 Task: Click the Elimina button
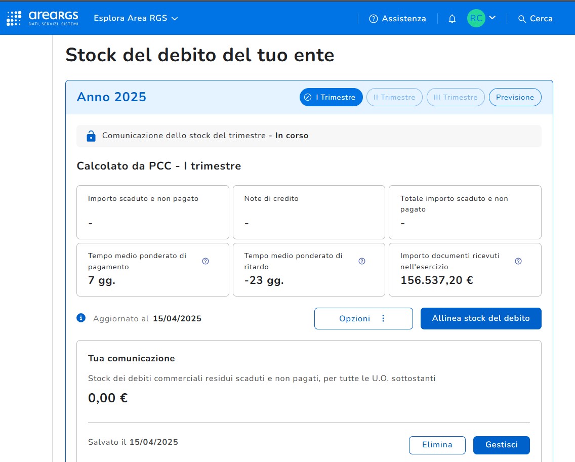coord(437,445)
